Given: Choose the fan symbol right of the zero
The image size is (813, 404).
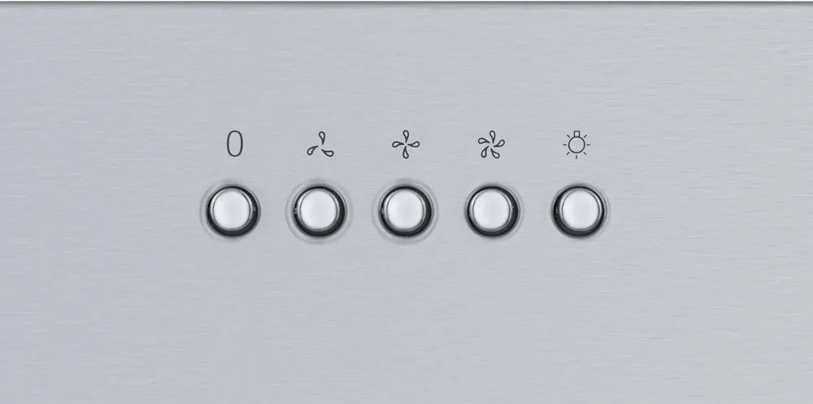Looking at the screenshot, I should [320, 144].
